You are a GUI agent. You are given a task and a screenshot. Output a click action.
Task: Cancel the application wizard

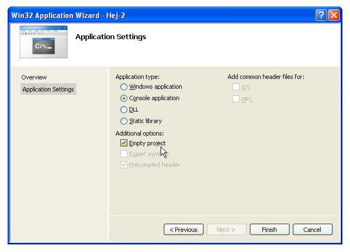click(x=312, y=230)
